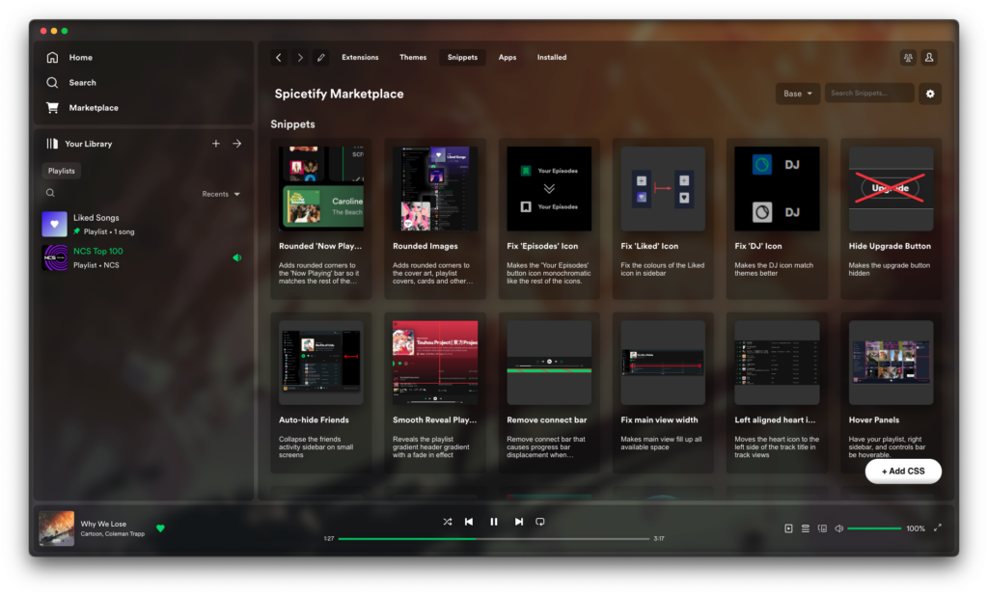Screen dimensions: 988x595
Task: Navigate back with the left chevron
Action: click(x=279, y=57)
